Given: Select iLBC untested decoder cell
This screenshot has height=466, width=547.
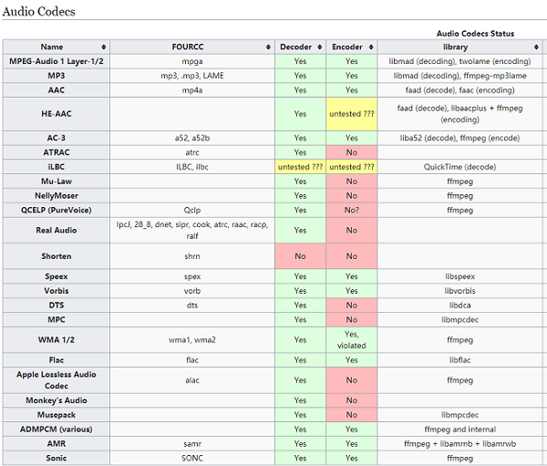Looking at the screenshot, I should [x=300, y=167].
